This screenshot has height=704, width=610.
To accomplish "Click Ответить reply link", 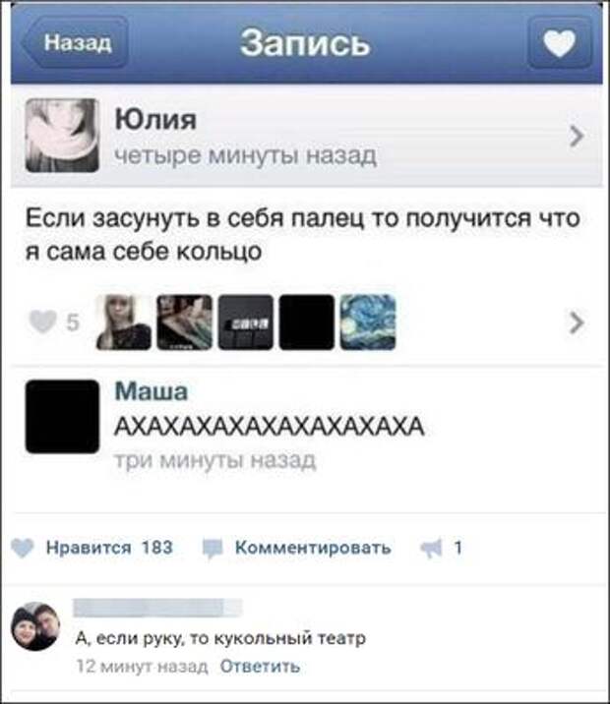I will pos(260,667).
